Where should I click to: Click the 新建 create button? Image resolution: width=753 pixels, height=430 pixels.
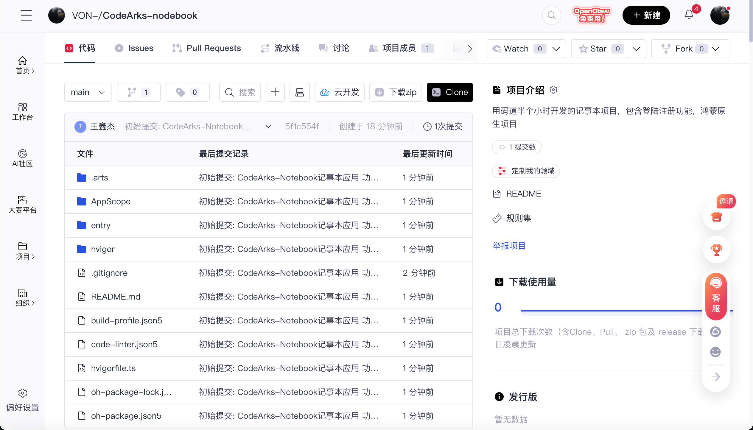click(x=646, y=15)
